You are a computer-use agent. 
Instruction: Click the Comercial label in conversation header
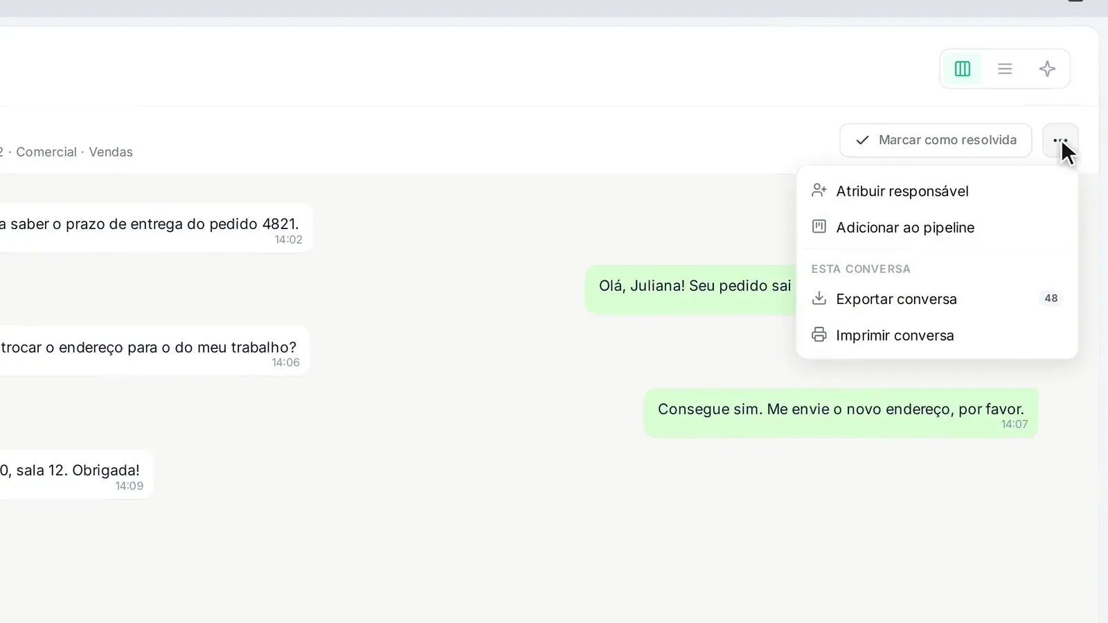[46, 152]
